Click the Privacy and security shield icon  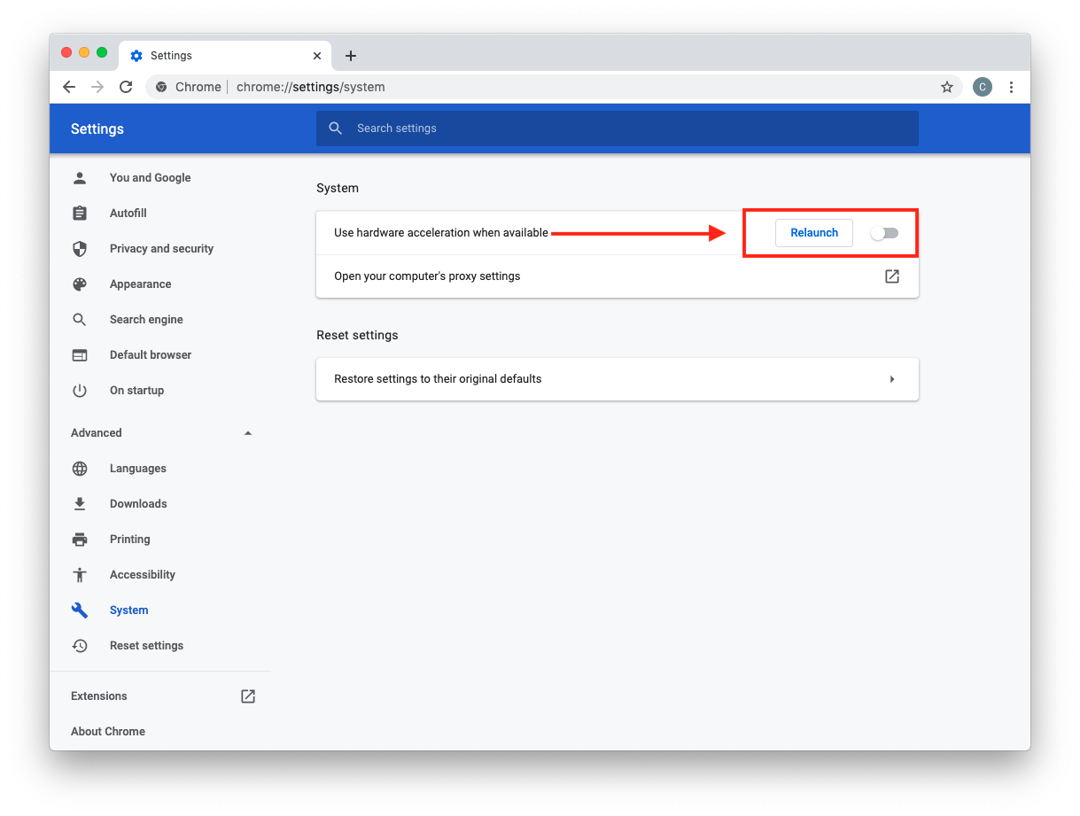tap(80, 249)
